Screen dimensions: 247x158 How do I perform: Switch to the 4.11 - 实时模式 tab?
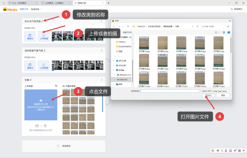point(18,3)
